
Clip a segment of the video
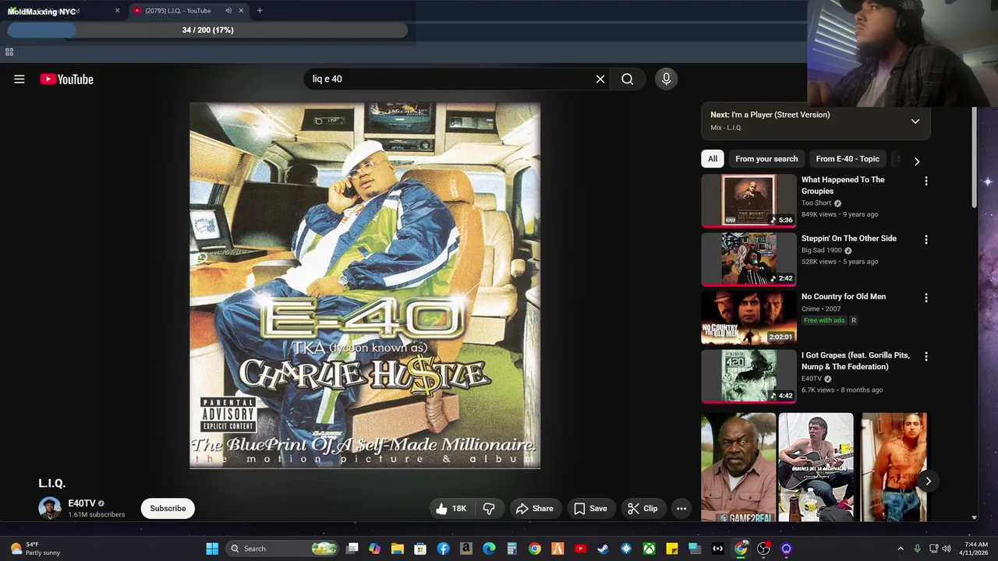642,508
